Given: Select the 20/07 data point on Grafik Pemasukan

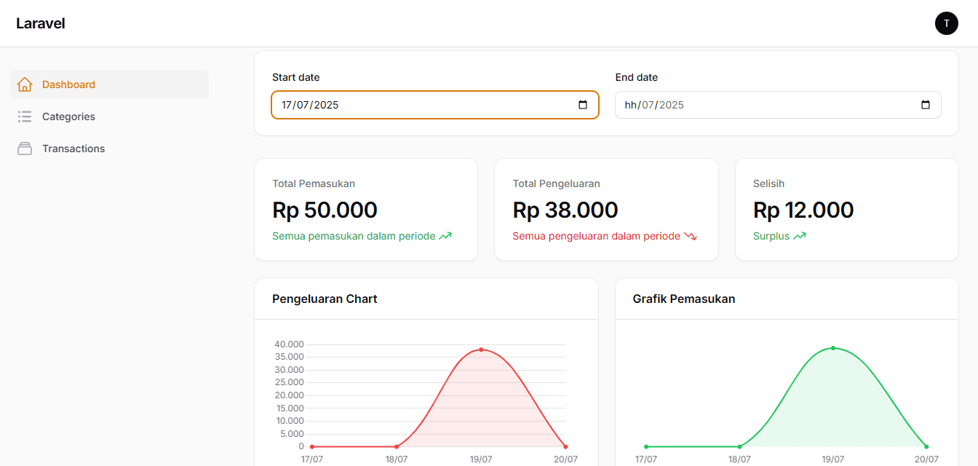Looking at the screenshot, I should (926, 446).
